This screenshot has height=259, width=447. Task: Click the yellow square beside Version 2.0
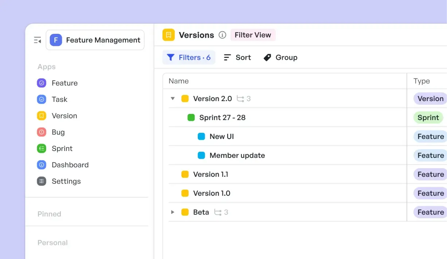click(185, 99)
